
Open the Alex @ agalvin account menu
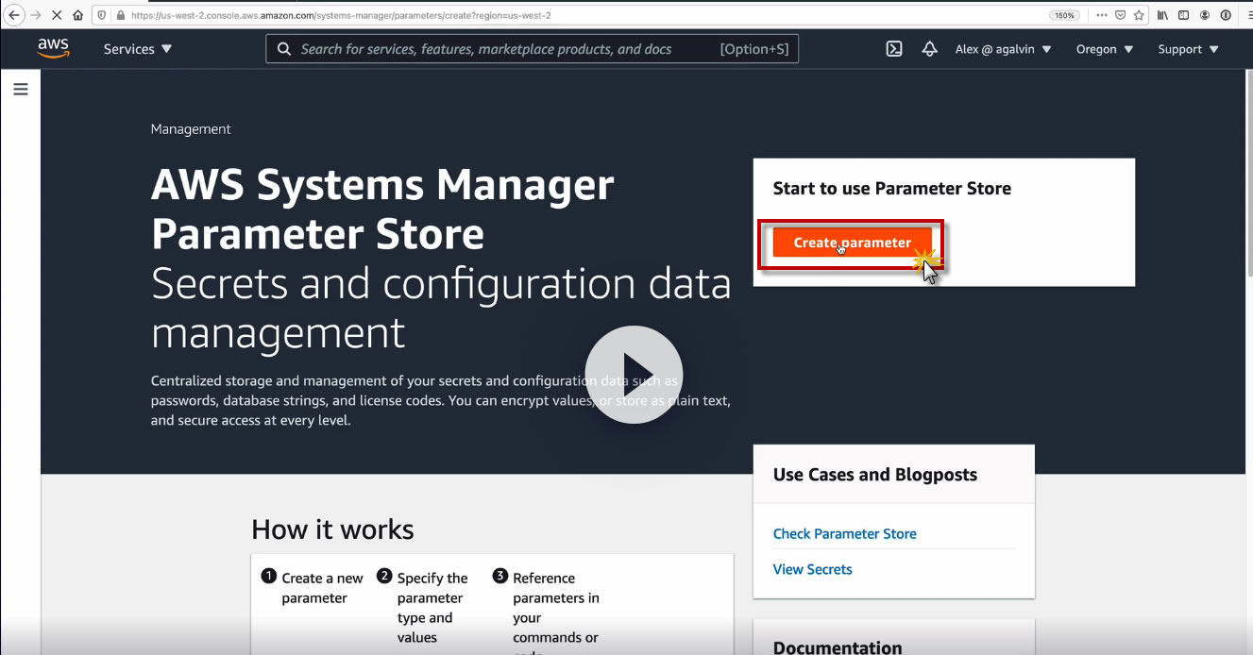[1003, 49]
